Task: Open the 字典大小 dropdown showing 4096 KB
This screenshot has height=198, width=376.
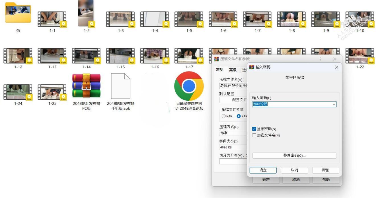Action: [233, 147]
